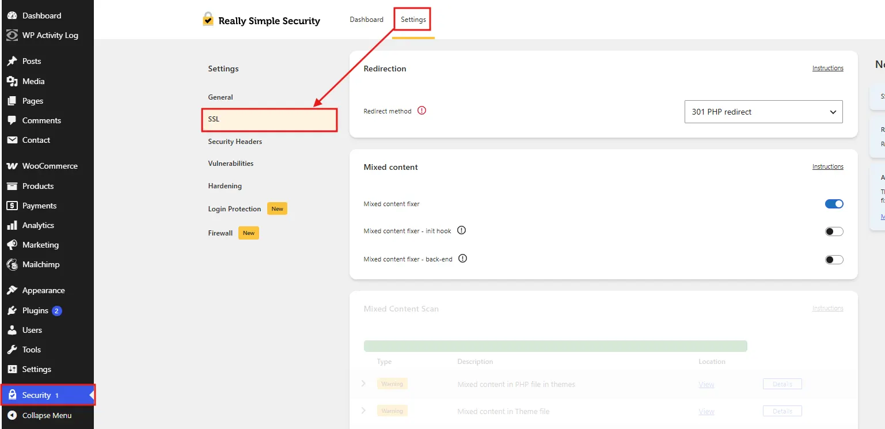Screen dimensions: 885x429
Task: Click the Tools wrench icon
Action: [x=12, y=350]
